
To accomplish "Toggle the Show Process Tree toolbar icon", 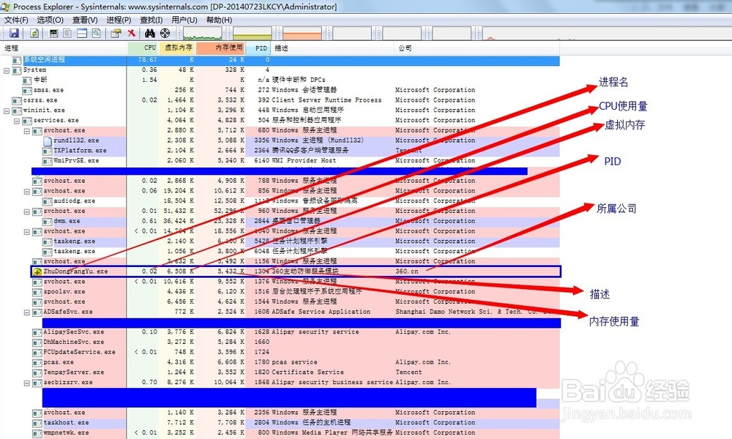I will 67,33.
